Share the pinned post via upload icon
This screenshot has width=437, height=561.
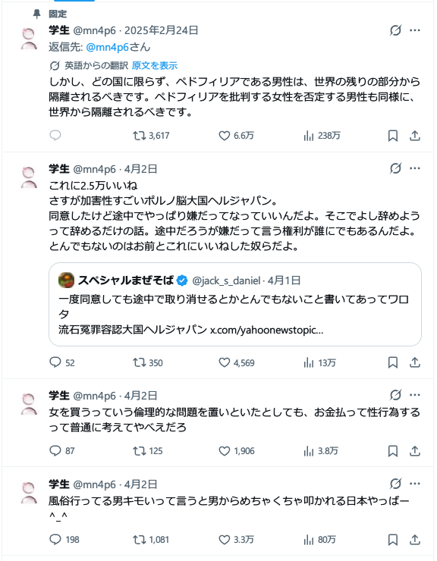[x=415, y=136]
